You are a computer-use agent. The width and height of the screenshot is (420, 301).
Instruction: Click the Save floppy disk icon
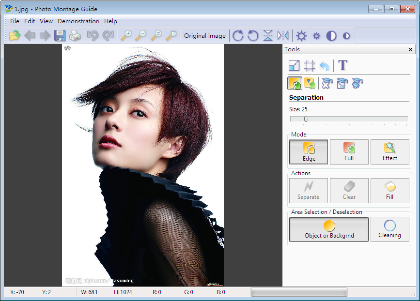(x=60, y=36)
